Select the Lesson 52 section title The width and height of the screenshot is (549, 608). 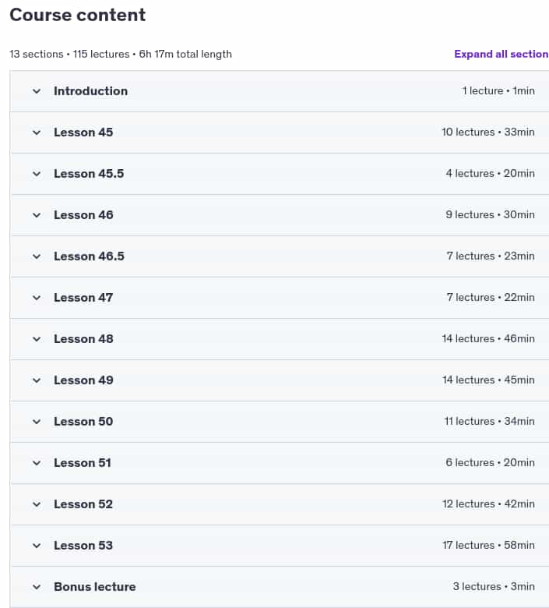[x=83, y=504]
